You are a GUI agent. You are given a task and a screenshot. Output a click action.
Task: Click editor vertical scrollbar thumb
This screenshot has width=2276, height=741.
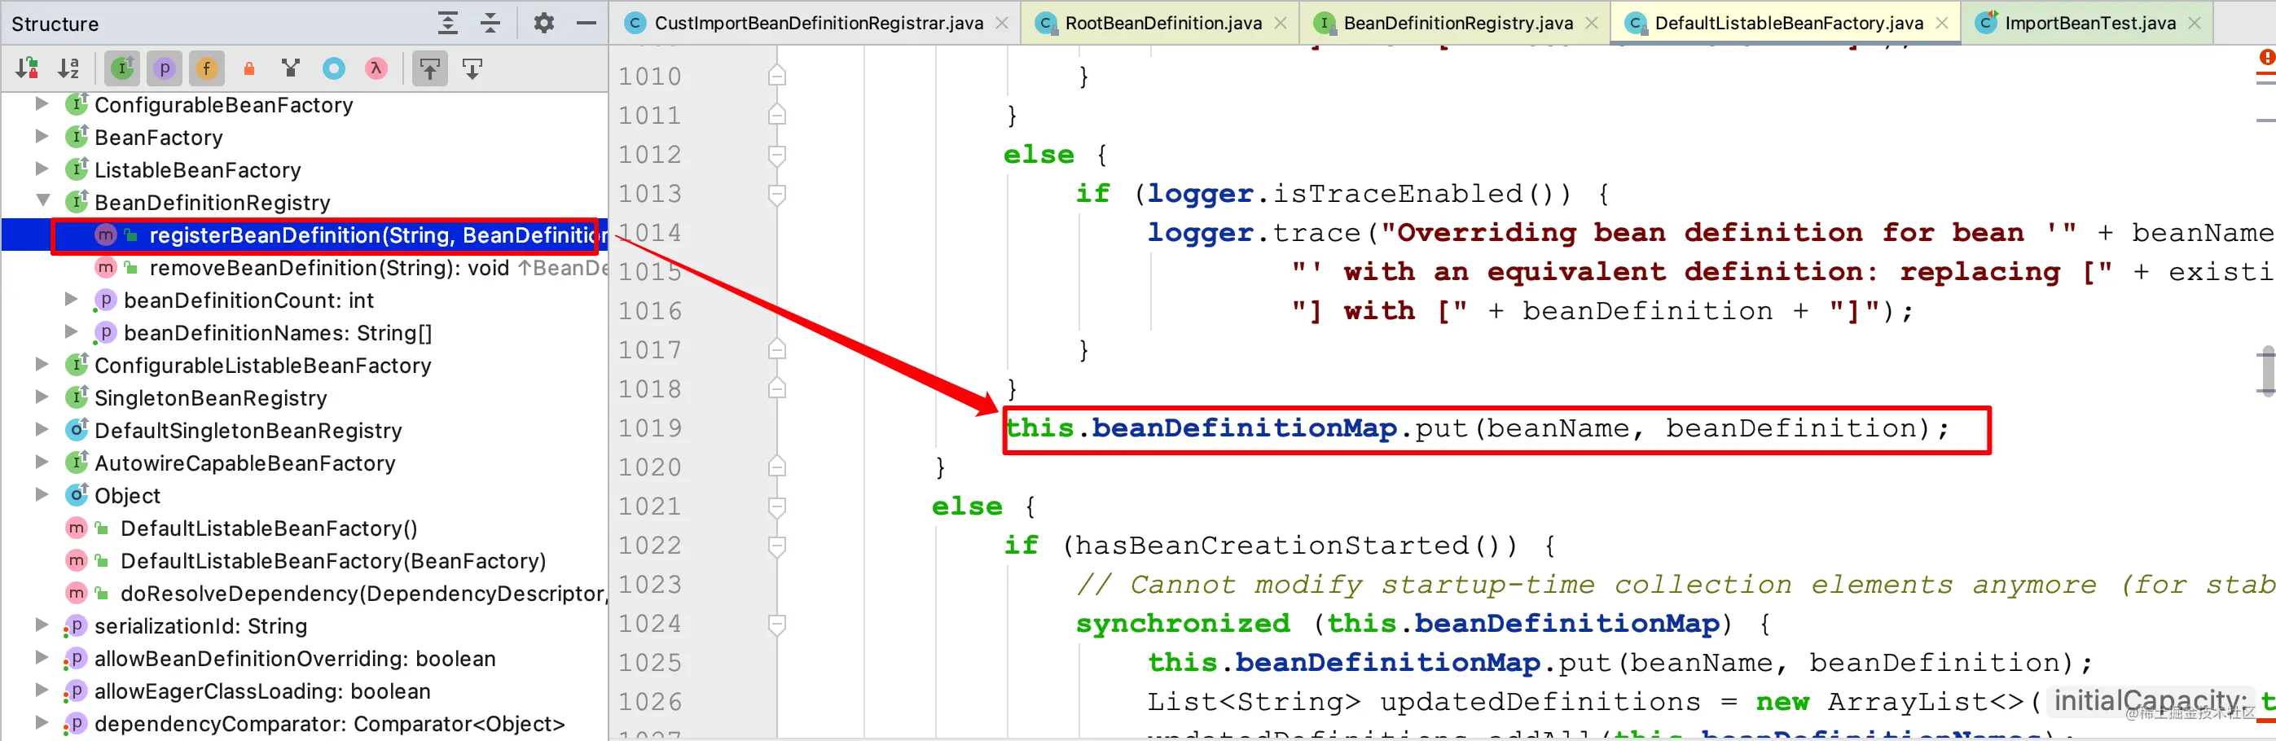tap(2267, 370)
